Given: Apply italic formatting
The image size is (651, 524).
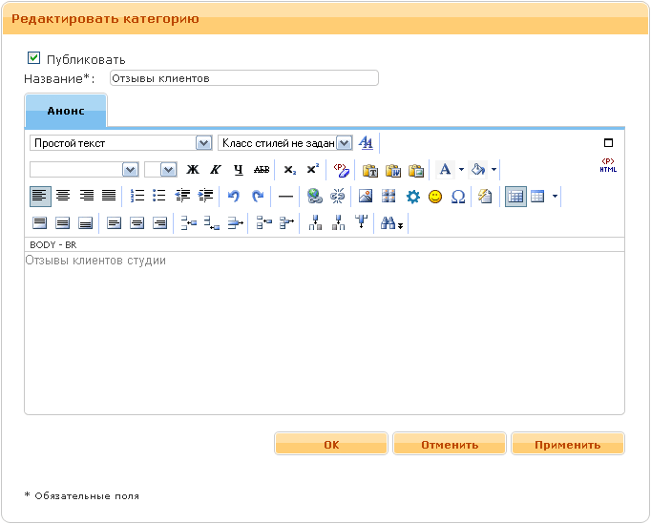Looking at the screenshot, I should tap(216, 170).
